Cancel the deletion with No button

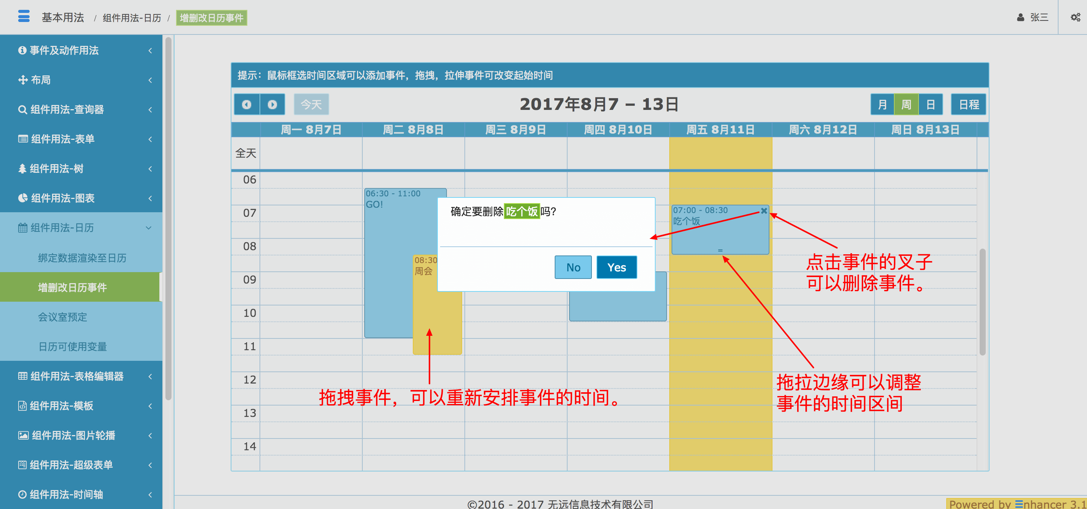click(x=573, y=267)
